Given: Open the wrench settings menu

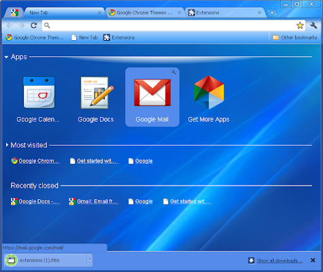Looking at the screenshot, I should pos(313,25).
